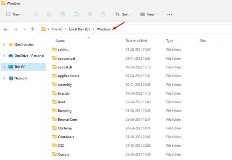The width and height of the screenshot is (232, 160).
Task: Click the Containers folder name
Action: [x=66, y=137]
